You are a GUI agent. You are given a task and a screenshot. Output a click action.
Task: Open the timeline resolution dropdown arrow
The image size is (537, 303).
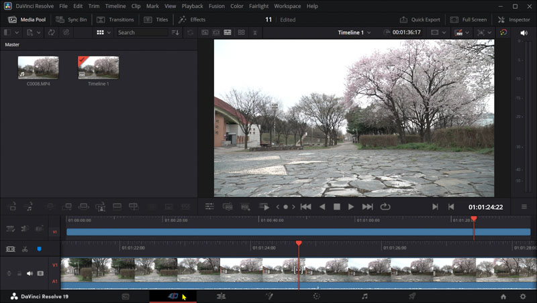point(467,32)
